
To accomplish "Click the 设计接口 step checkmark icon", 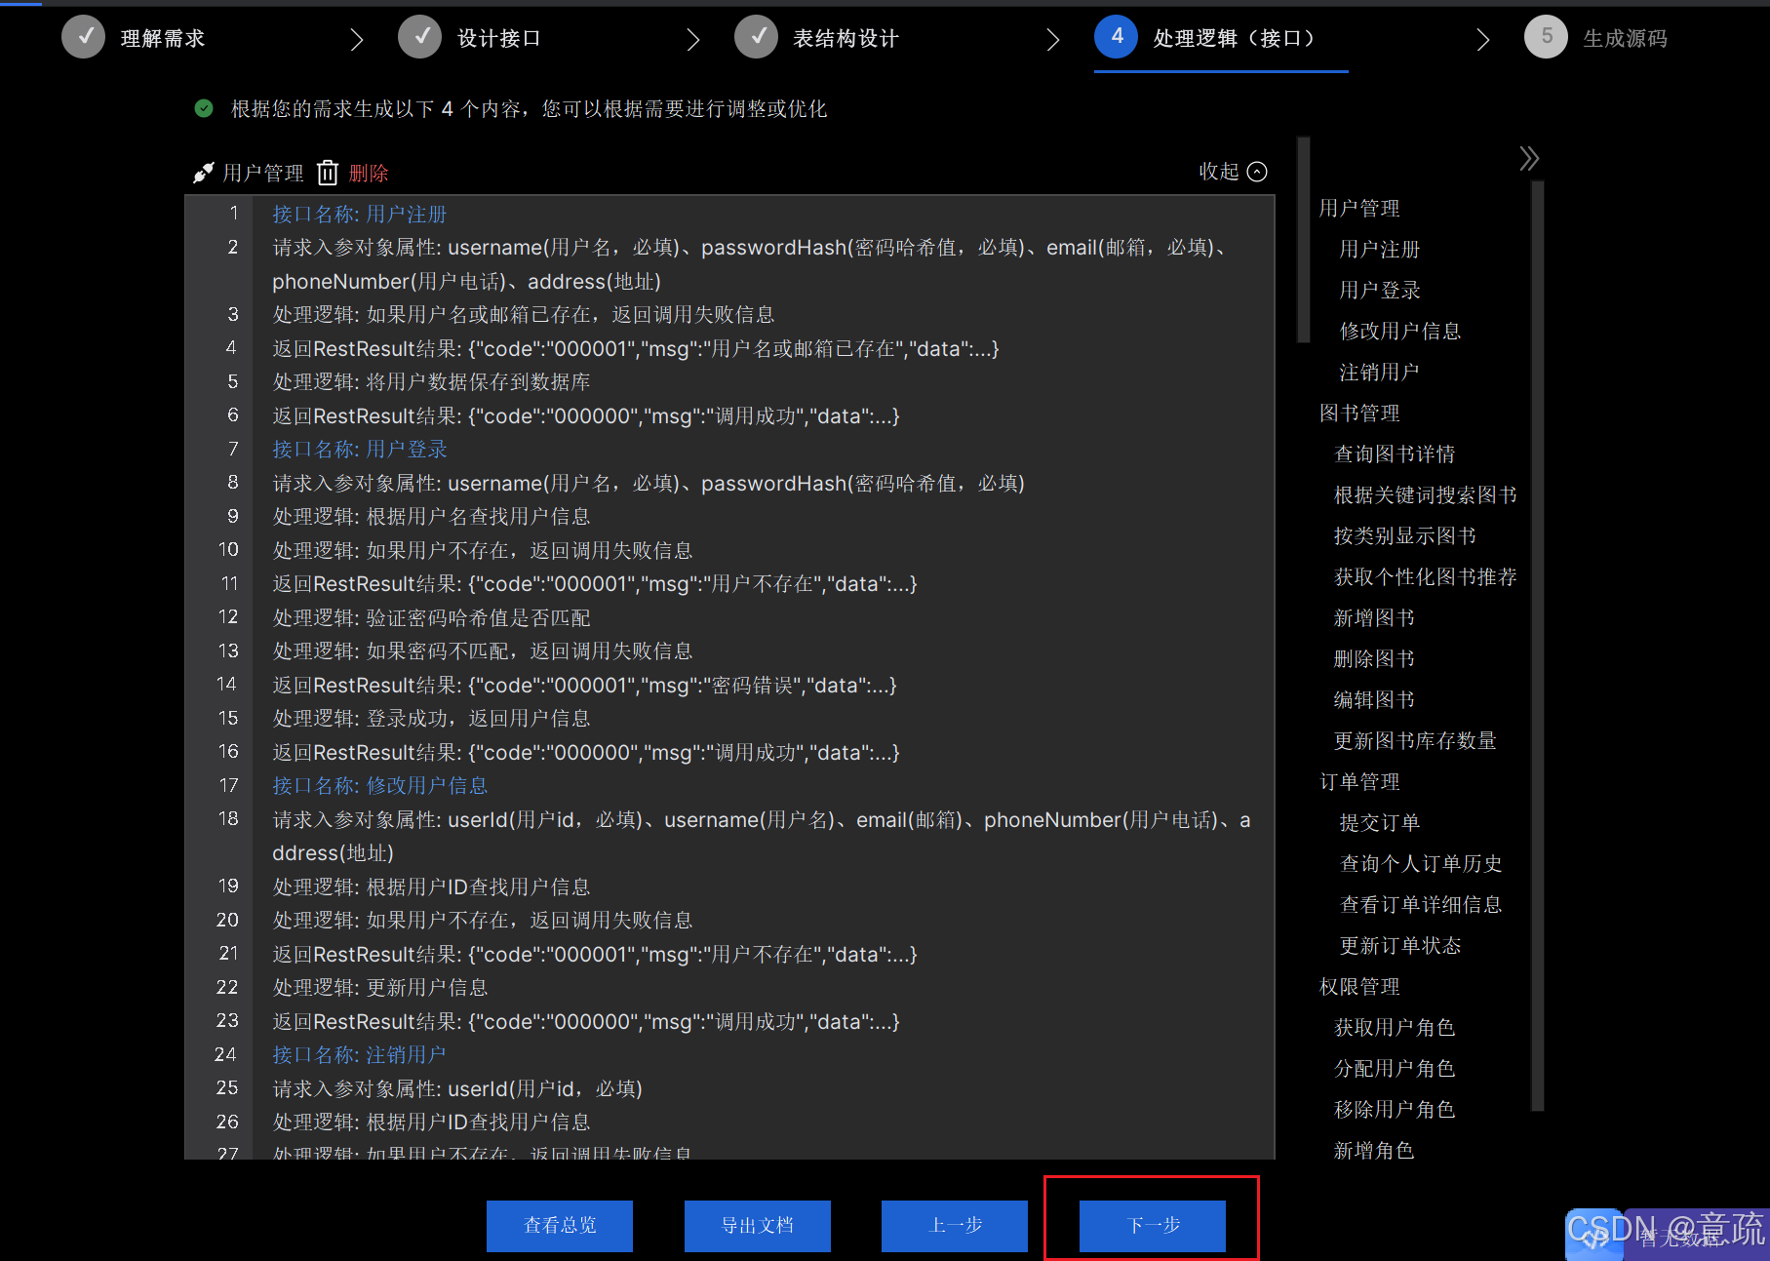I will [420, 37].
